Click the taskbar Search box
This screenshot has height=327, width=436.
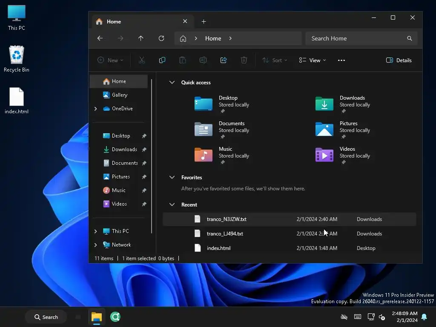[46, 317]
